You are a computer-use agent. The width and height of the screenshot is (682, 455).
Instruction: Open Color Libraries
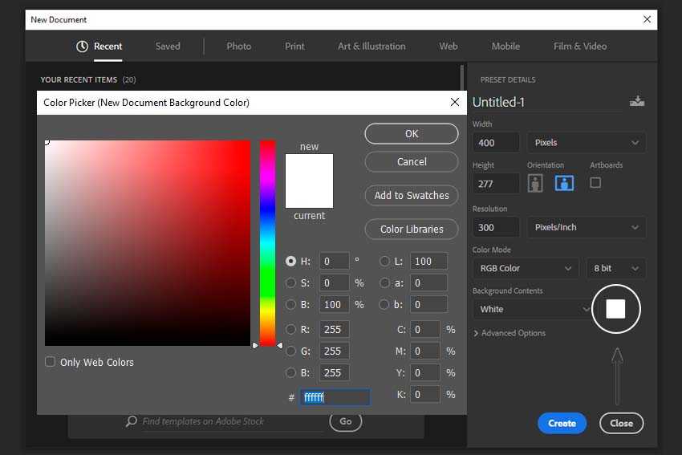pyautogui.click(x=412, y=230)
